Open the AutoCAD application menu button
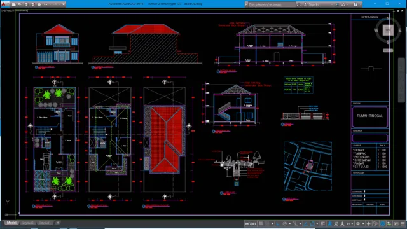Image resolution: width=407 pixels, height=229 pixels. tap(4, 4)
